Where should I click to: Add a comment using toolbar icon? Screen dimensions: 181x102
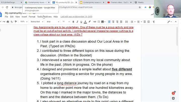coord(99,22)
